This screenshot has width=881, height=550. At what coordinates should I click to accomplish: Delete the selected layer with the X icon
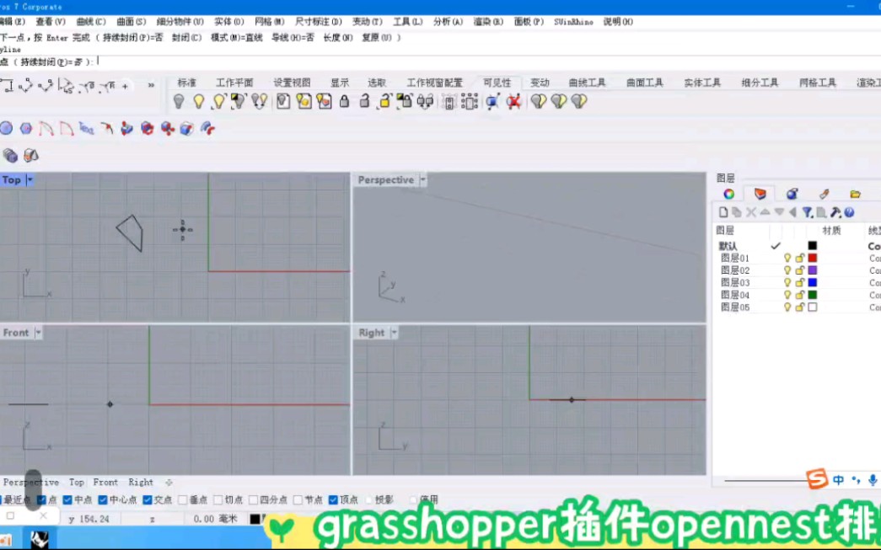point(749,211)
